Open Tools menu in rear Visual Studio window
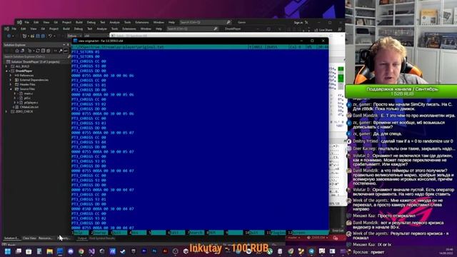Screen dimensions: 457x257 [127, 22]
